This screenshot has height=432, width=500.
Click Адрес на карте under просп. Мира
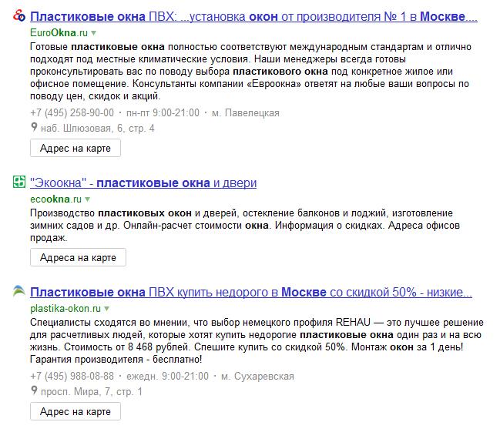pos(76,411)
